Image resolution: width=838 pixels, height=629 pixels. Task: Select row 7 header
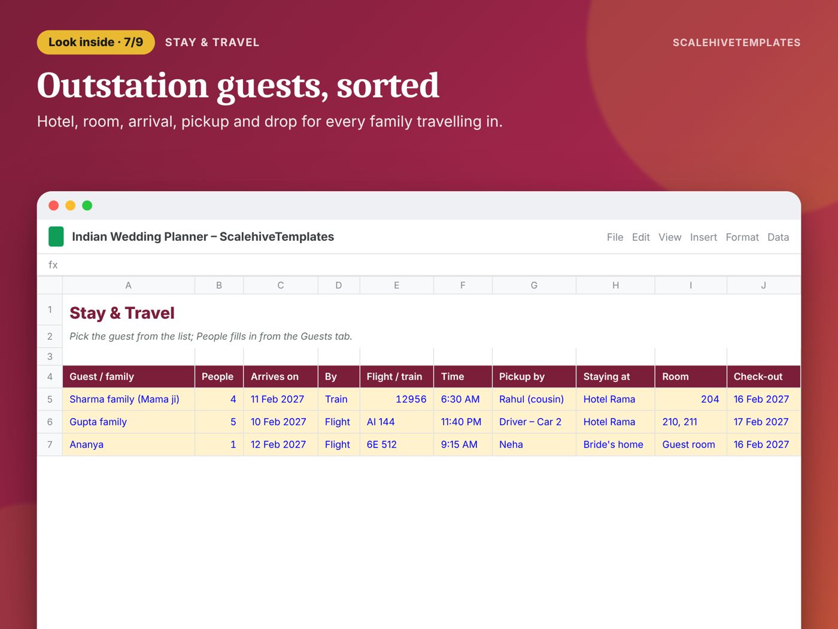click(50, 444)
